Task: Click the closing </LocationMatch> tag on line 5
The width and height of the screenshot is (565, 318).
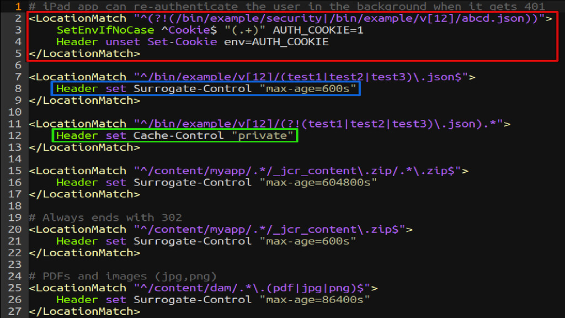Action: [84, 54]
